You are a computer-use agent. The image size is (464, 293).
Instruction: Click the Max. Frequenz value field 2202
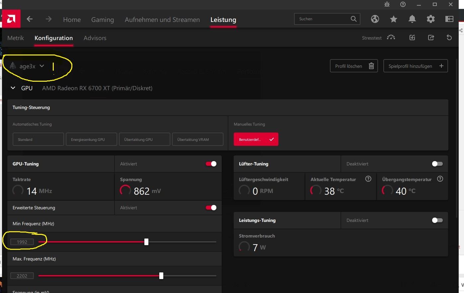22,276
